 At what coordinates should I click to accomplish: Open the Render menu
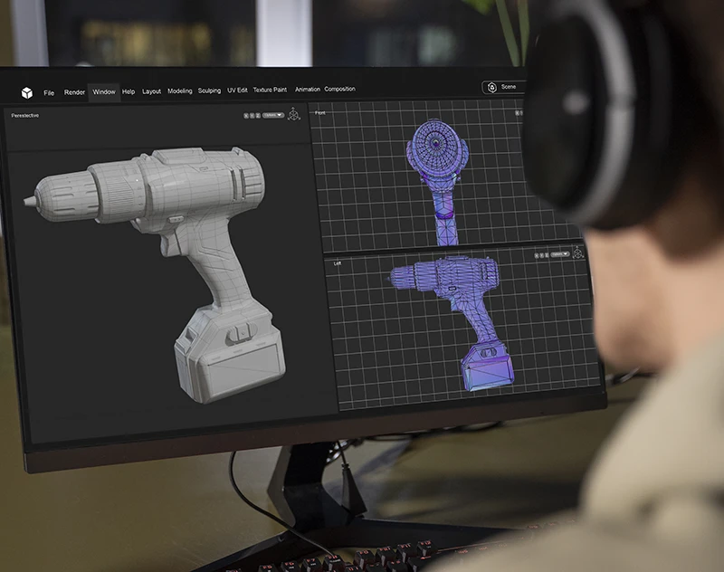(x=74, y=92)
